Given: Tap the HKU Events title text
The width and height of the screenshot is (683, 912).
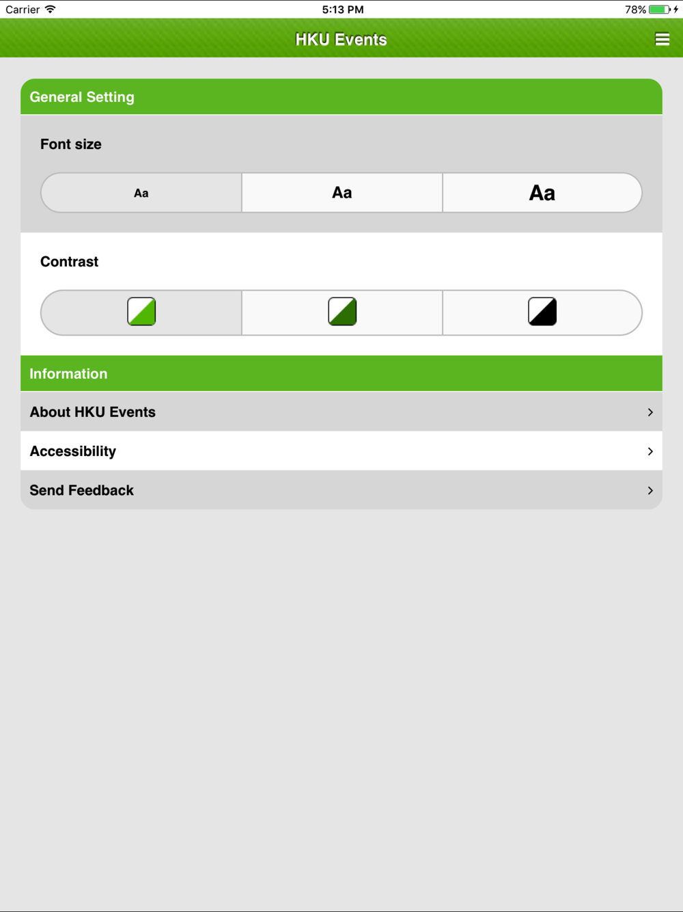Looking at the screenshot, I should click(341, 40).
